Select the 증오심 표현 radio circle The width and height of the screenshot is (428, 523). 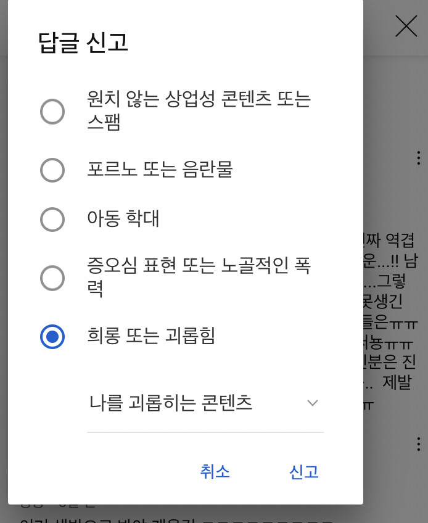point(52,278)
